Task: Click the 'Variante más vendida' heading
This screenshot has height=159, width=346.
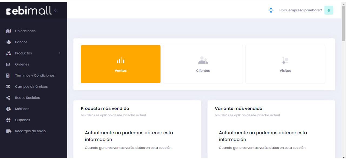Action: (238, 109)
